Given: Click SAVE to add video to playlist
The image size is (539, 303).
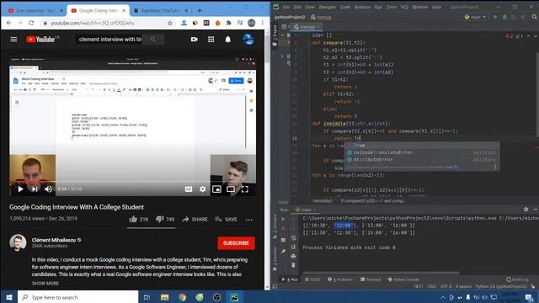Looking at the screenshot, I should (x=226, y=219).
